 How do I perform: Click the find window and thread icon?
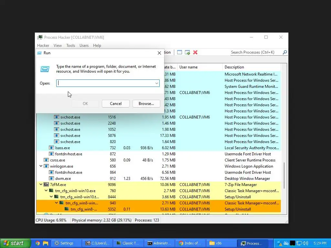[187, 52]
